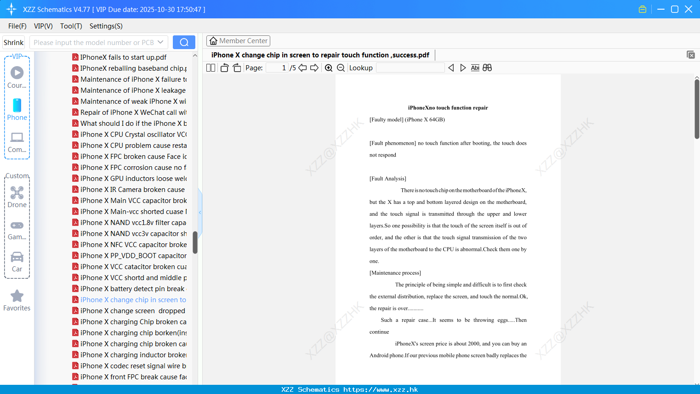Collapse the file list panel handle
Viewport: 700px width, 394px height.
[x=200, y=212]
